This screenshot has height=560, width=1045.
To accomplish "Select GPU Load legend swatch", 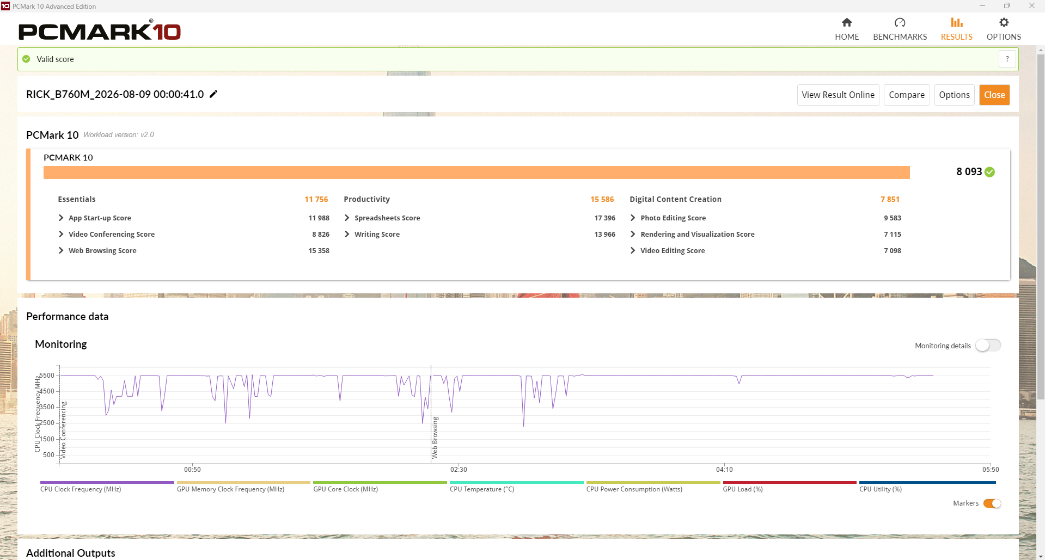I will [x=790, y=482].
